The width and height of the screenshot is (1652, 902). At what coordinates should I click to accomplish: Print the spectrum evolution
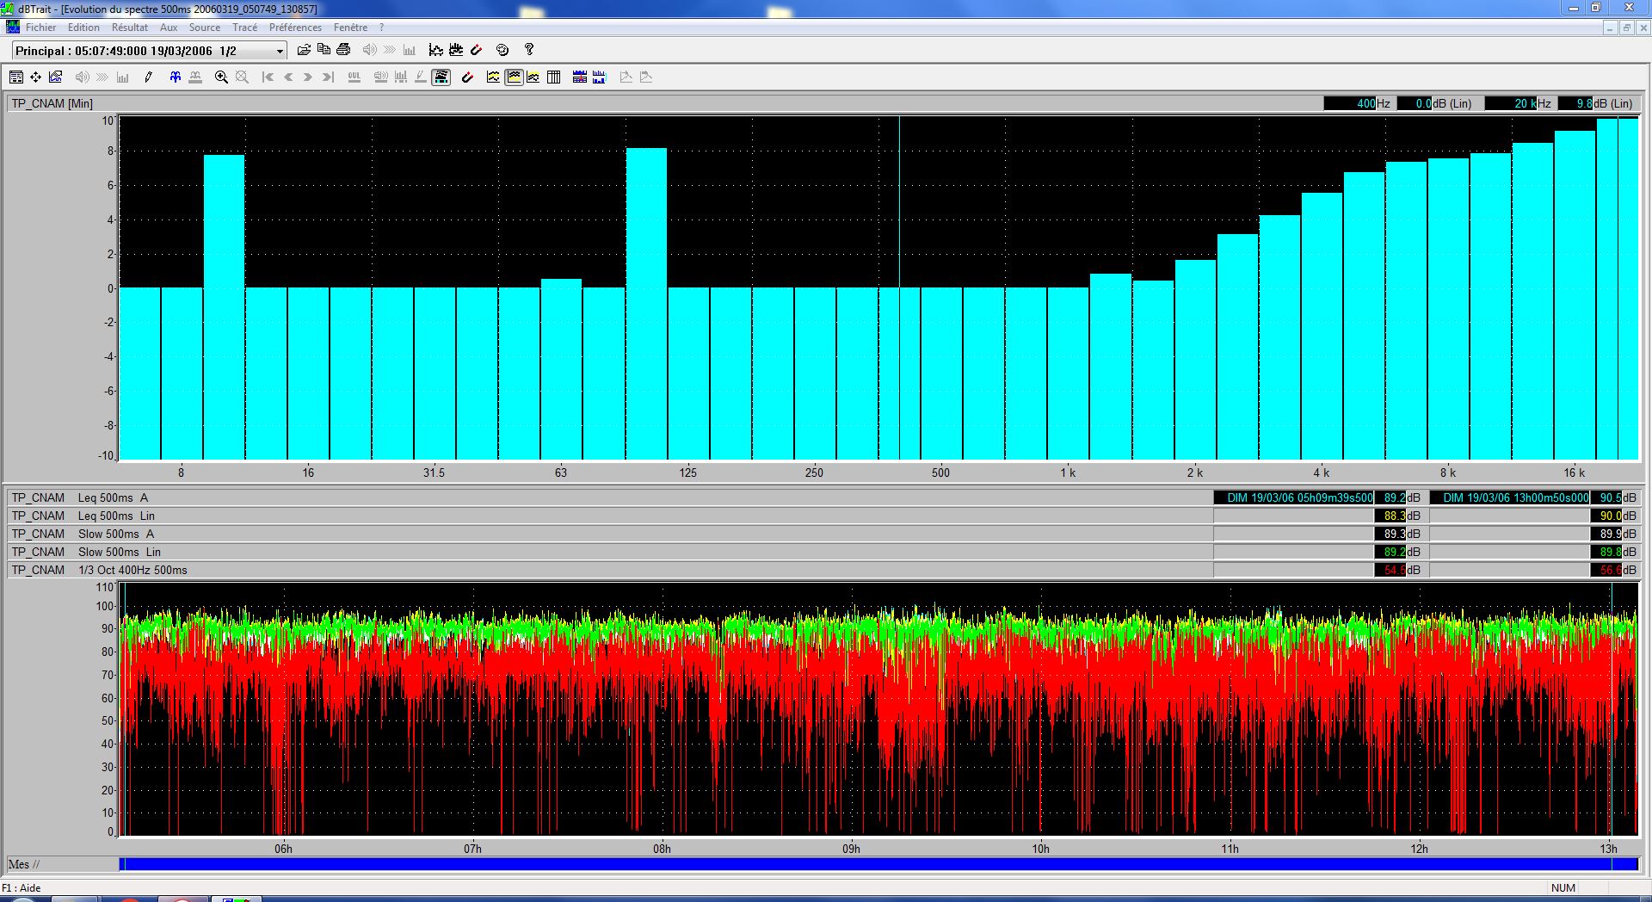[344, 50]
